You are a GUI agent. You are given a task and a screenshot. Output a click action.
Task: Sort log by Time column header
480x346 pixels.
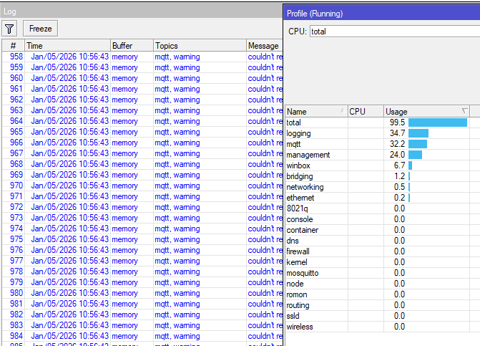67,46
